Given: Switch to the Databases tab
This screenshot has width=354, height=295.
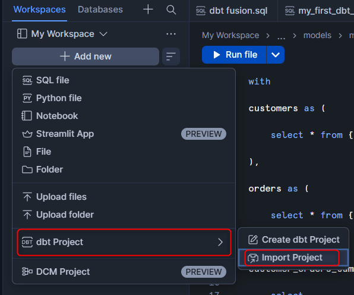Looking at the screenshot, I should 100,10.
